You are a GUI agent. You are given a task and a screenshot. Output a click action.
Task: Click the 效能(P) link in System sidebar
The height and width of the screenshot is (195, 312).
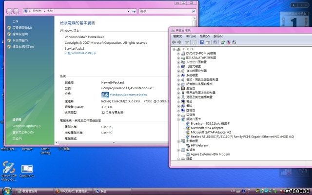[x=18, y=138]
